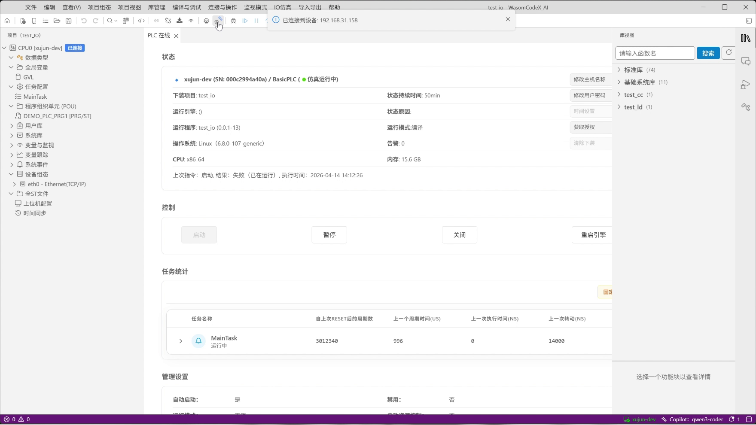Expand the MainTask row chevron
The image size is (756, 425).
(x=181, y=341)
